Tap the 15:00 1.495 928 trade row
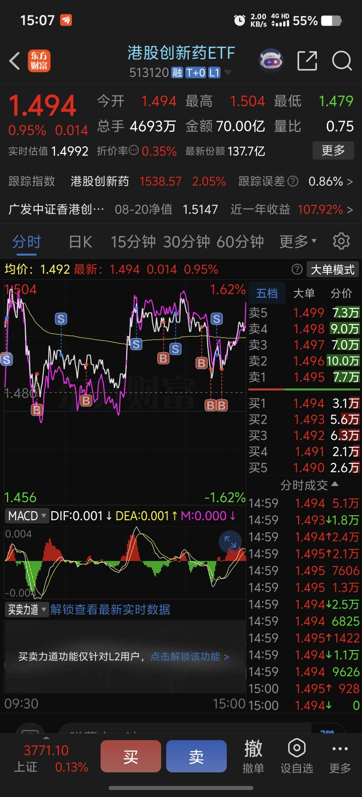 coord(304,688)
